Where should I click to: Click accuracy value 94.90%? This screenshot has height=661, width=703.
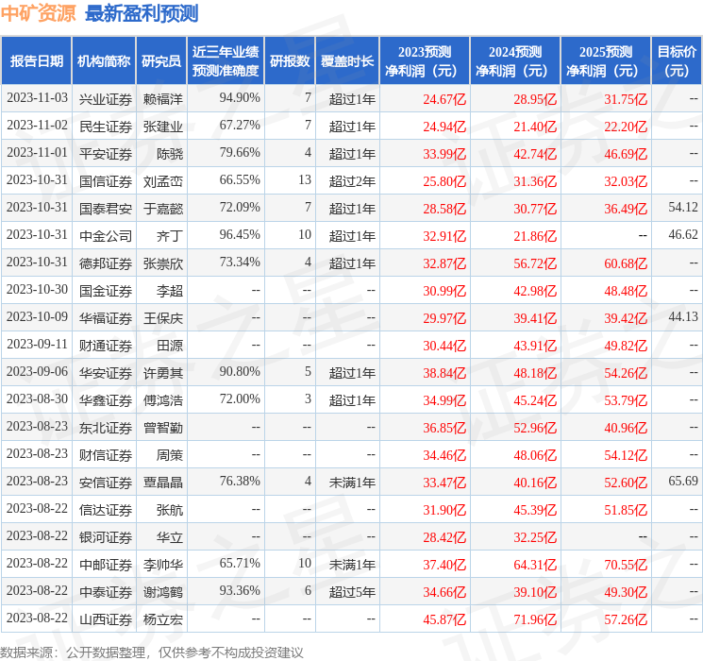point(240,97)
